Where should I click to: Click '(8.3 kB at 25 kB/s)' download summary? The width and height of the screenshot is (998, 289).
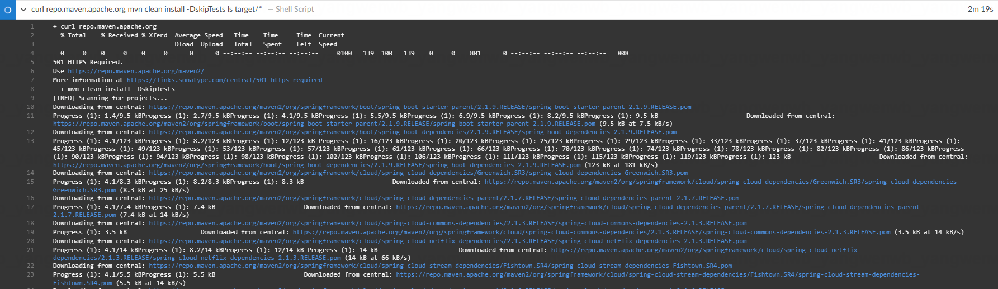(x=154, y=190)
